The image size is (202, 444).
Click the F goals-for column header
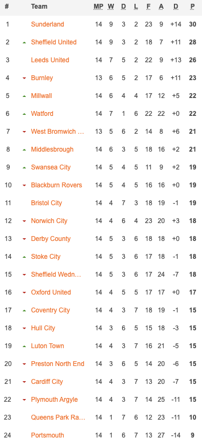[149, 6]
